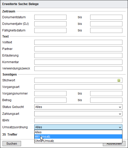The width and height of the screenshot is (128, 148).
Task: Select the Fälligkeitsdatum end field
Action: pyautogui.click(x=106, y=30)
